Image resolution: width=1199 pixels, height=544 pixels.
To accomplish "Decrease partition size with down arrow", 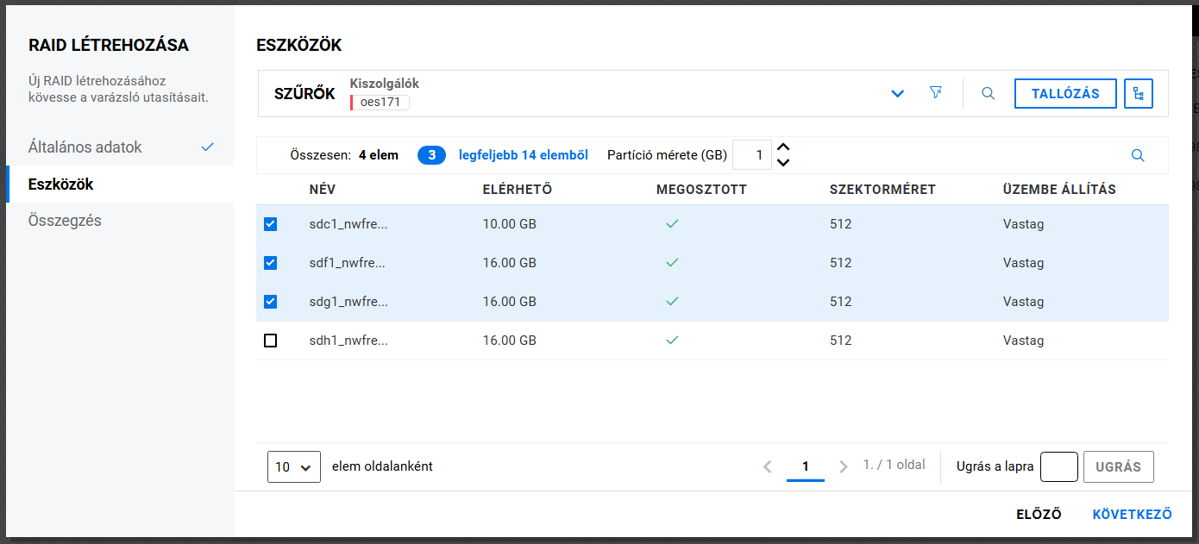I will click(x=783, y=162).
